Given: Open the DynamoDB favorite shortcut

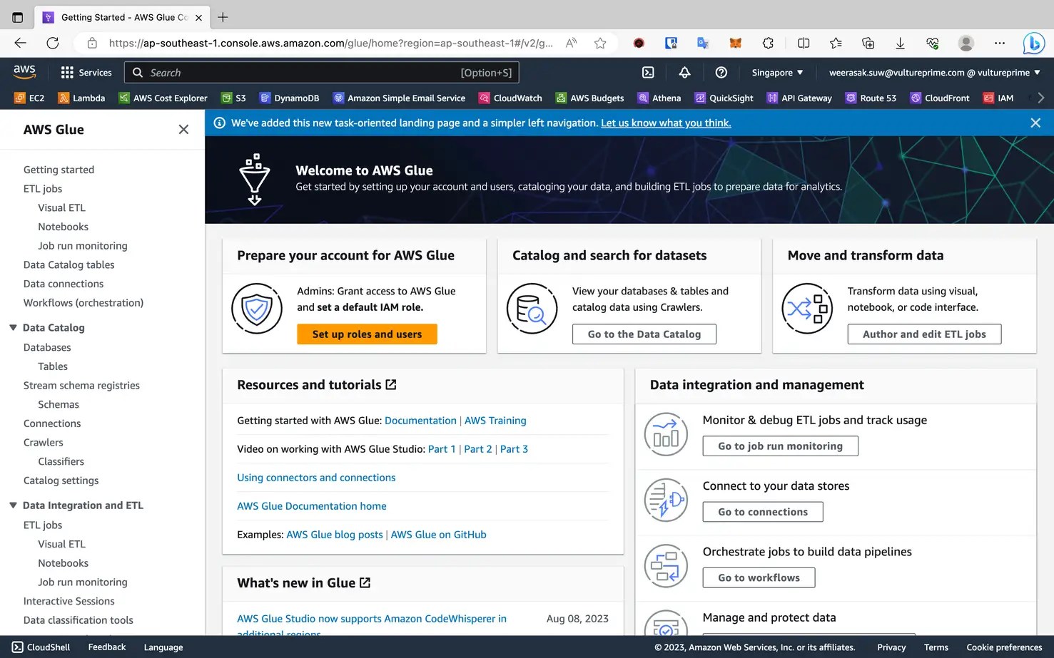Looking at the screenshot, I should [289, 98].
